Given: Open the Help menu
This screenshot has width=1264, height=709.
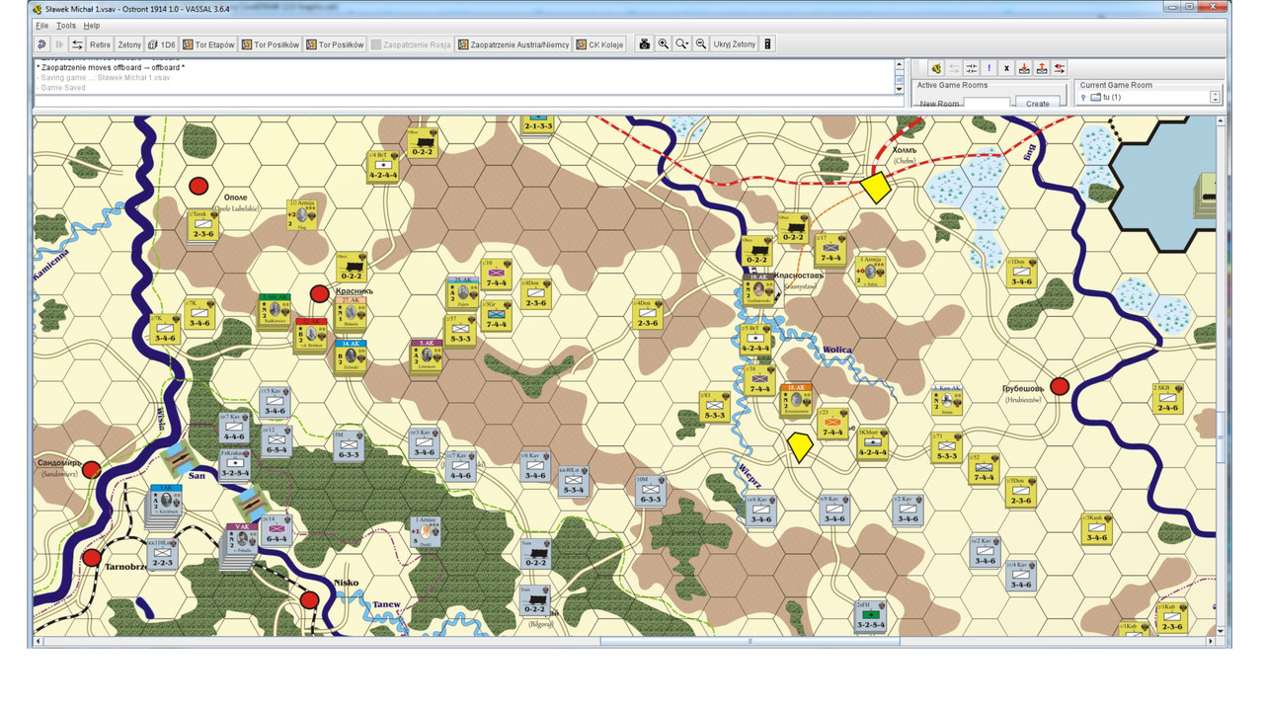Looking at the screenshot, I should [x=92, y=25].
